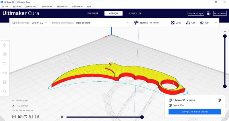Click the simulation path slider handle
229x121 pixels.
click(x=142, y=117)
